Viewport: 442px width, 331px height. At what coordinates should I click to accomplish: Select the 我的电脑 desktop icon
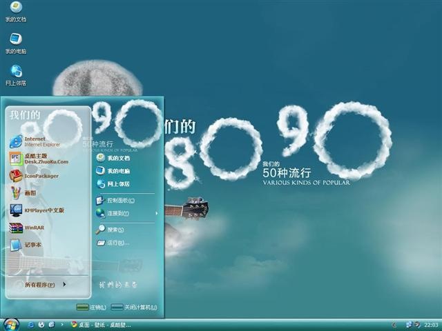[16, 43]
